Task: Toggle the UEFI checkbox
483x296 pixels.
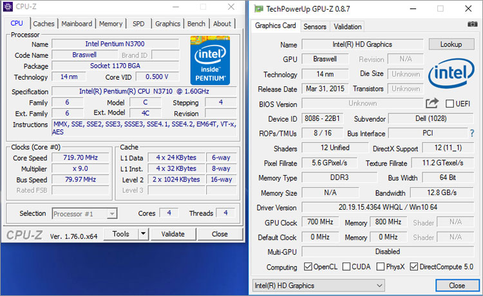Action: click(x=450, y=104)
